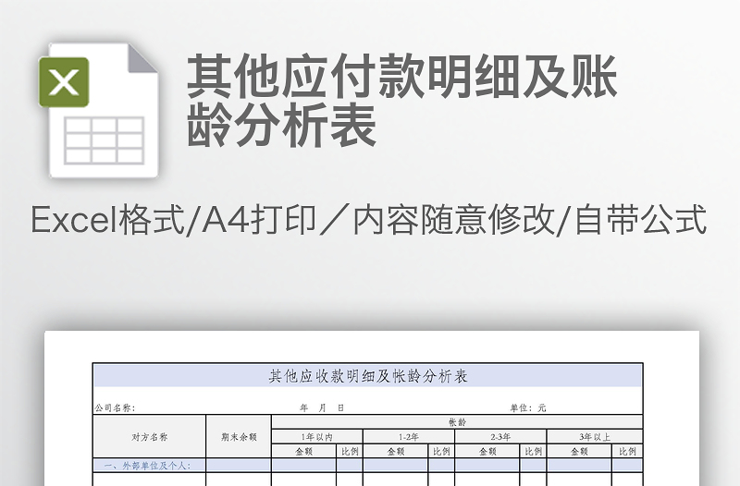Select the 对方名称 header cell
Screen dimensions: 740x486
pyautogui.click(x=150, y=437)
